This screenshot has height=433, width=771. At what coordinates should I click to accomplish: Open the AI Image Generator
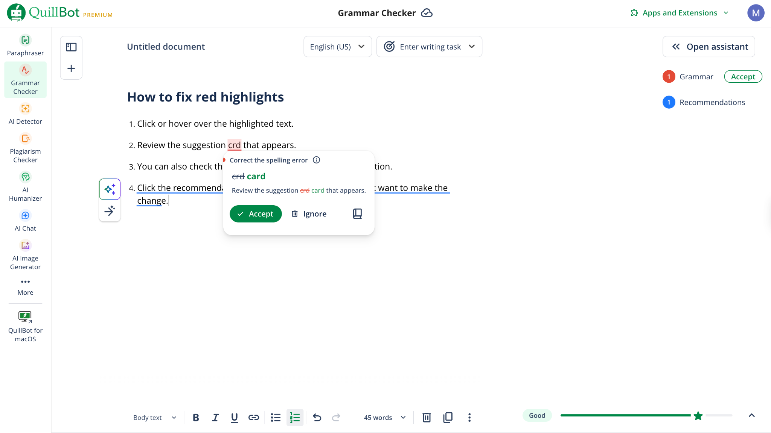pyautogui.click(x=25, y=255)
